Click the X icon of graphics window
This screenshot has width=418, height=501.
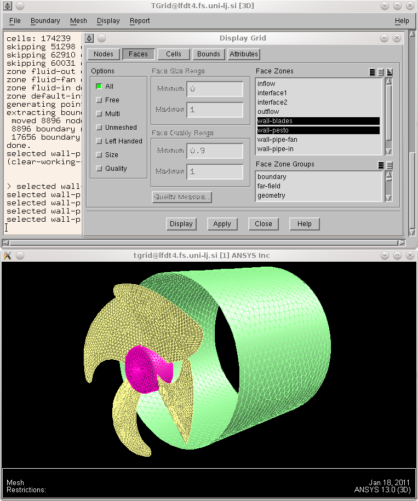click(x=7, y=256)
